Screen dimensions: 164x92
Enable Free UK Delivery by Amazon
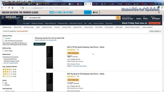(x=3, y=41)
